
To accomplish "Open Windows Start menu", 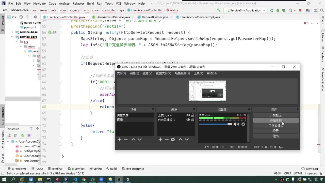I will pos(4,179).
